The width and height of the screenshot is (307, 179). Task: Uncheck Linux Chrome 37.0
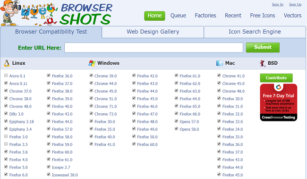(6, 91)
